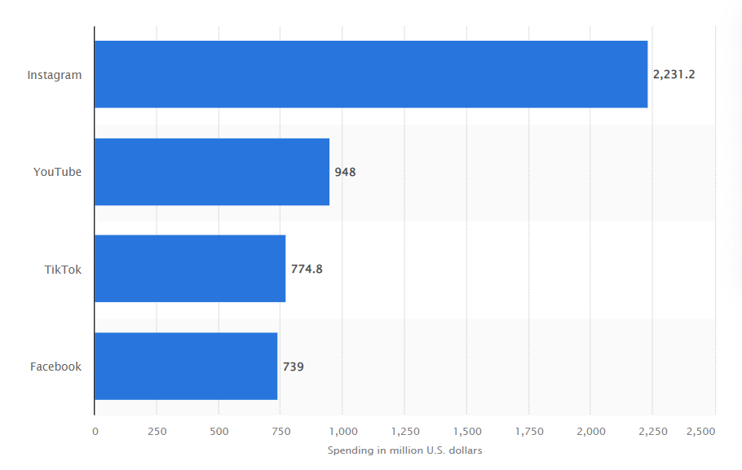
Task: Click the 1,000 tick on the x-axis
Action: [x=343, y=431]
